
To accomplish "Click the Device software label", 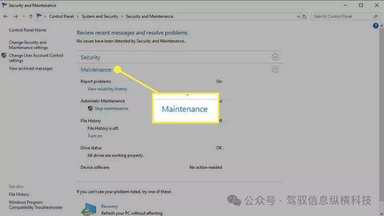I will point(95,167).
